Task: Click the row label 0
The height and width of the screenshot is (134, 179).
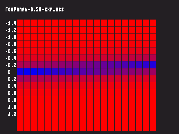Action: pos(9,72)
